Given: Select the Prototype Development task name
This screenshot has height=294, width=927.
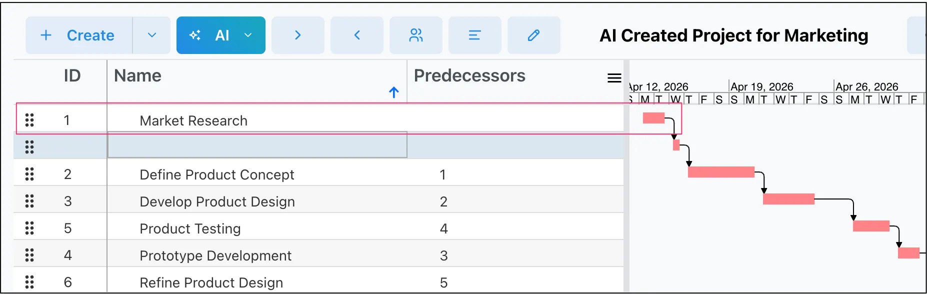Looking at the screenshot, I should pyautogui.click(x=215, y=255).
